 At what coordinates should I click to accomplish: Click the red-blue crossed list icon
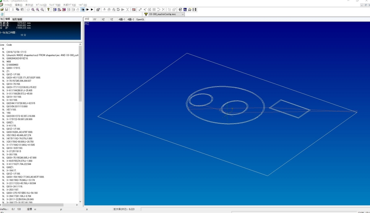(x=64, y=9)
